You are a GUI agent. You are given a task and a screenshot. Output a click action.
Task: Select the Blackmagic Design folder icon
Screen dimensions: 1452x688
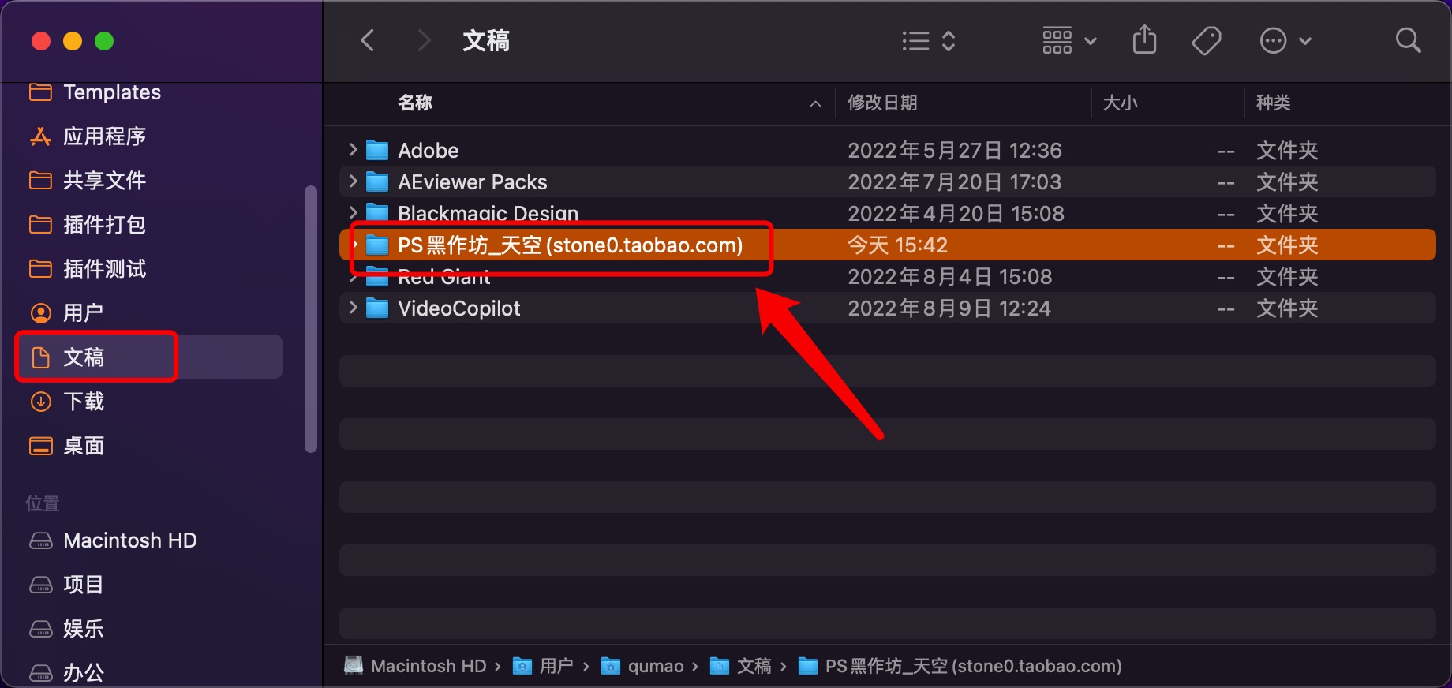pos(377,213)
